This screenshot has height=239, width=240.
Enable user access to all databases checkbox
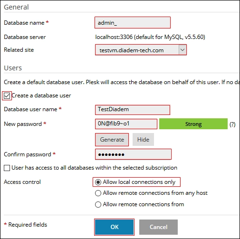pyautogui.click(x=7, y=168)
